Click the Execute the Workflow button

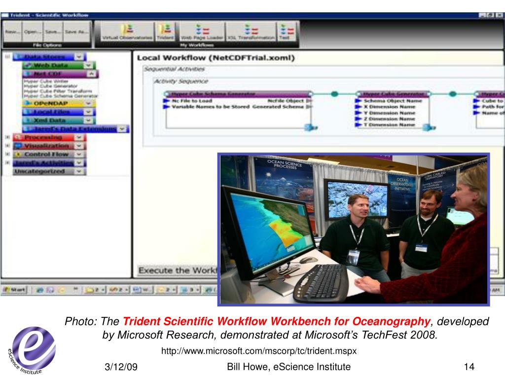click(x=178, y=270)
